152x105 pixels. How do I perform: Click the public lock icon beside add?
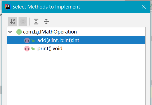[33, 40]
